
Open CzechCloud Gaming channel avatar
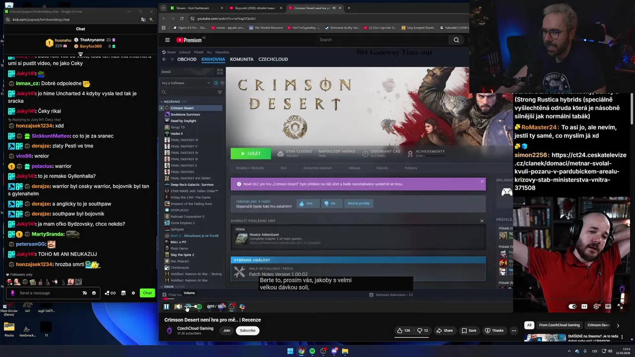coord(169,330)
